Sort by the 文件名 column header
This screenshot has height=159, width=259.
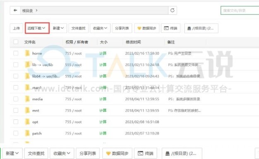(x=30, y=42)
